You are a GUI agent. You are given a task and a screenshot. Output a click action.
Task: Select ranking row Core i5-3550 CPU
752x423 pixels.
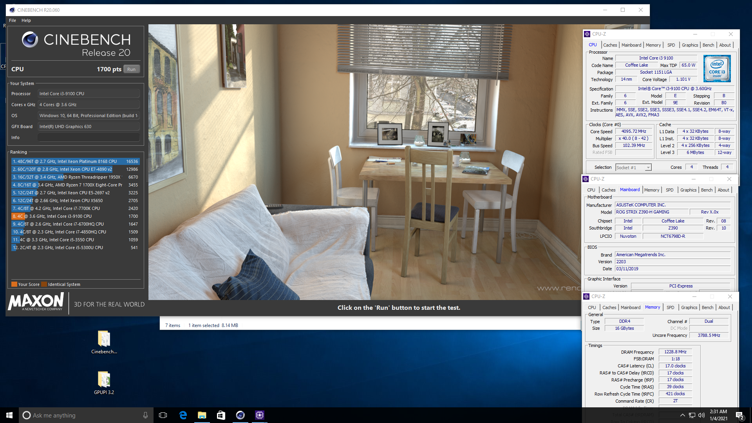pos(75,240)
